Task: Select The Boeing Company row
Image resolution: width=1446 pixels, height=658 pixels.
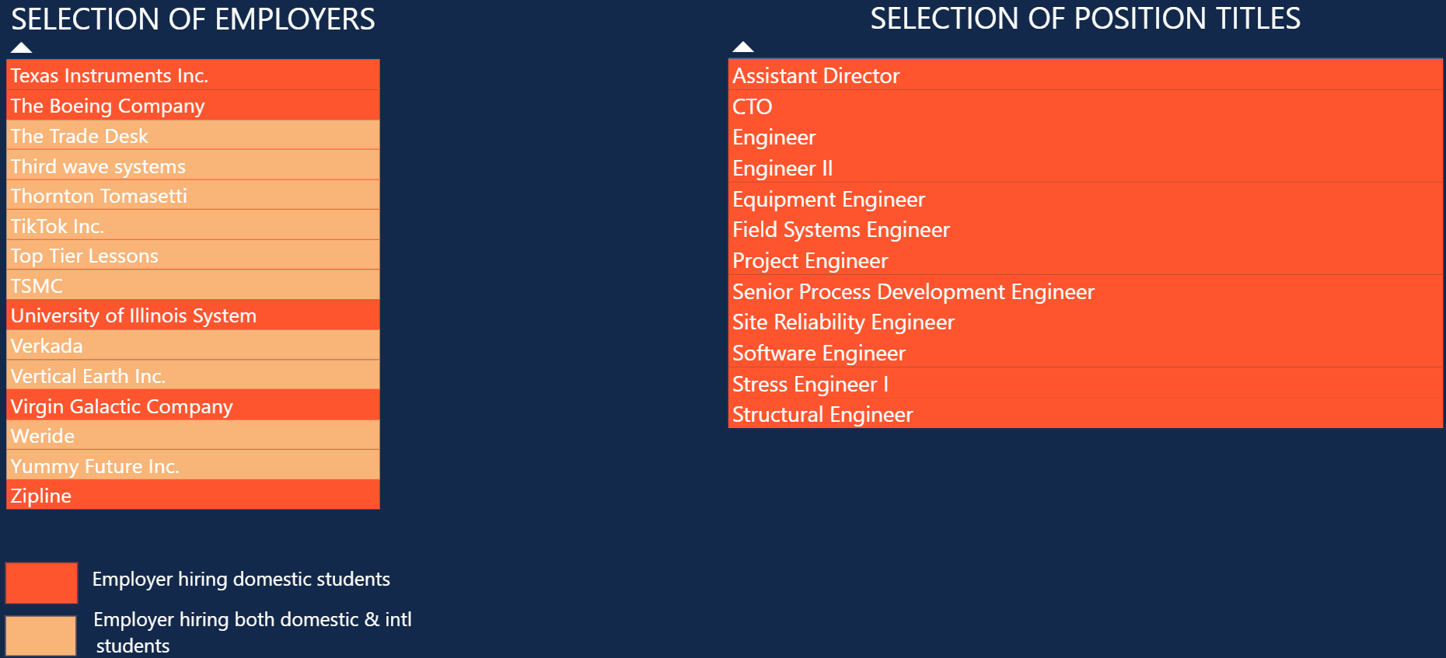Action: pyautogui.click(x=193, y=106)
